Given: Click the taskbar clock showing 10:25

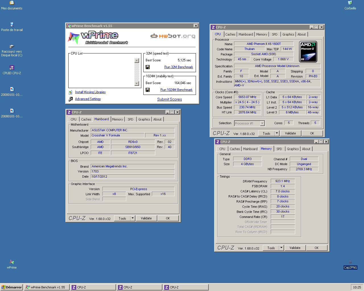Looking at the screenshot, I should [x=357, y=287].
